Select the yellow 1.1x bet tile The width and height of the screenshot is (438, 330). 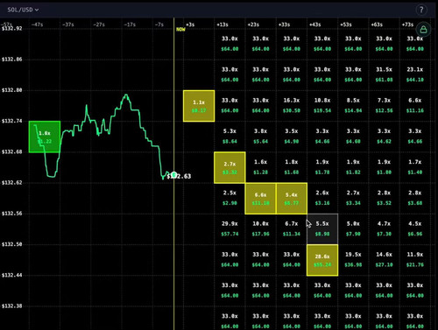click(x=199, y=106)
